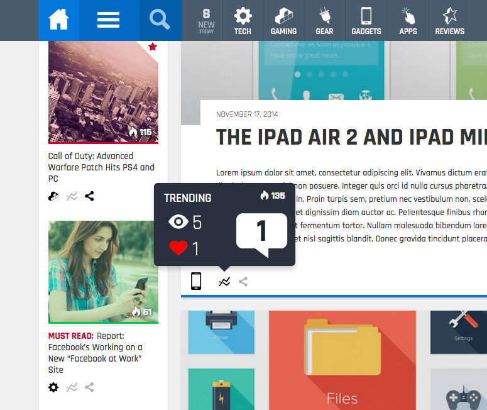Viewport: 487px width, 410px height.
Task: Select the Reviews star category
Action: point(450,21)
